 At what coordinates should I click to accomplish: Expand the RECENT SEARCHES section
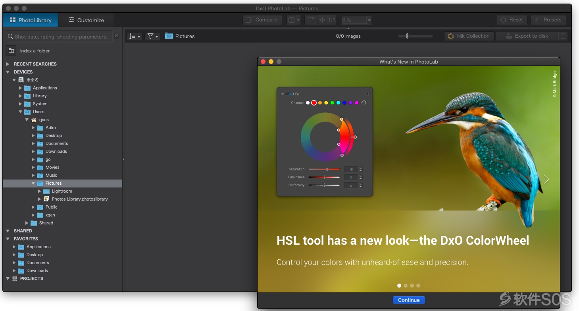coord(8,64)
